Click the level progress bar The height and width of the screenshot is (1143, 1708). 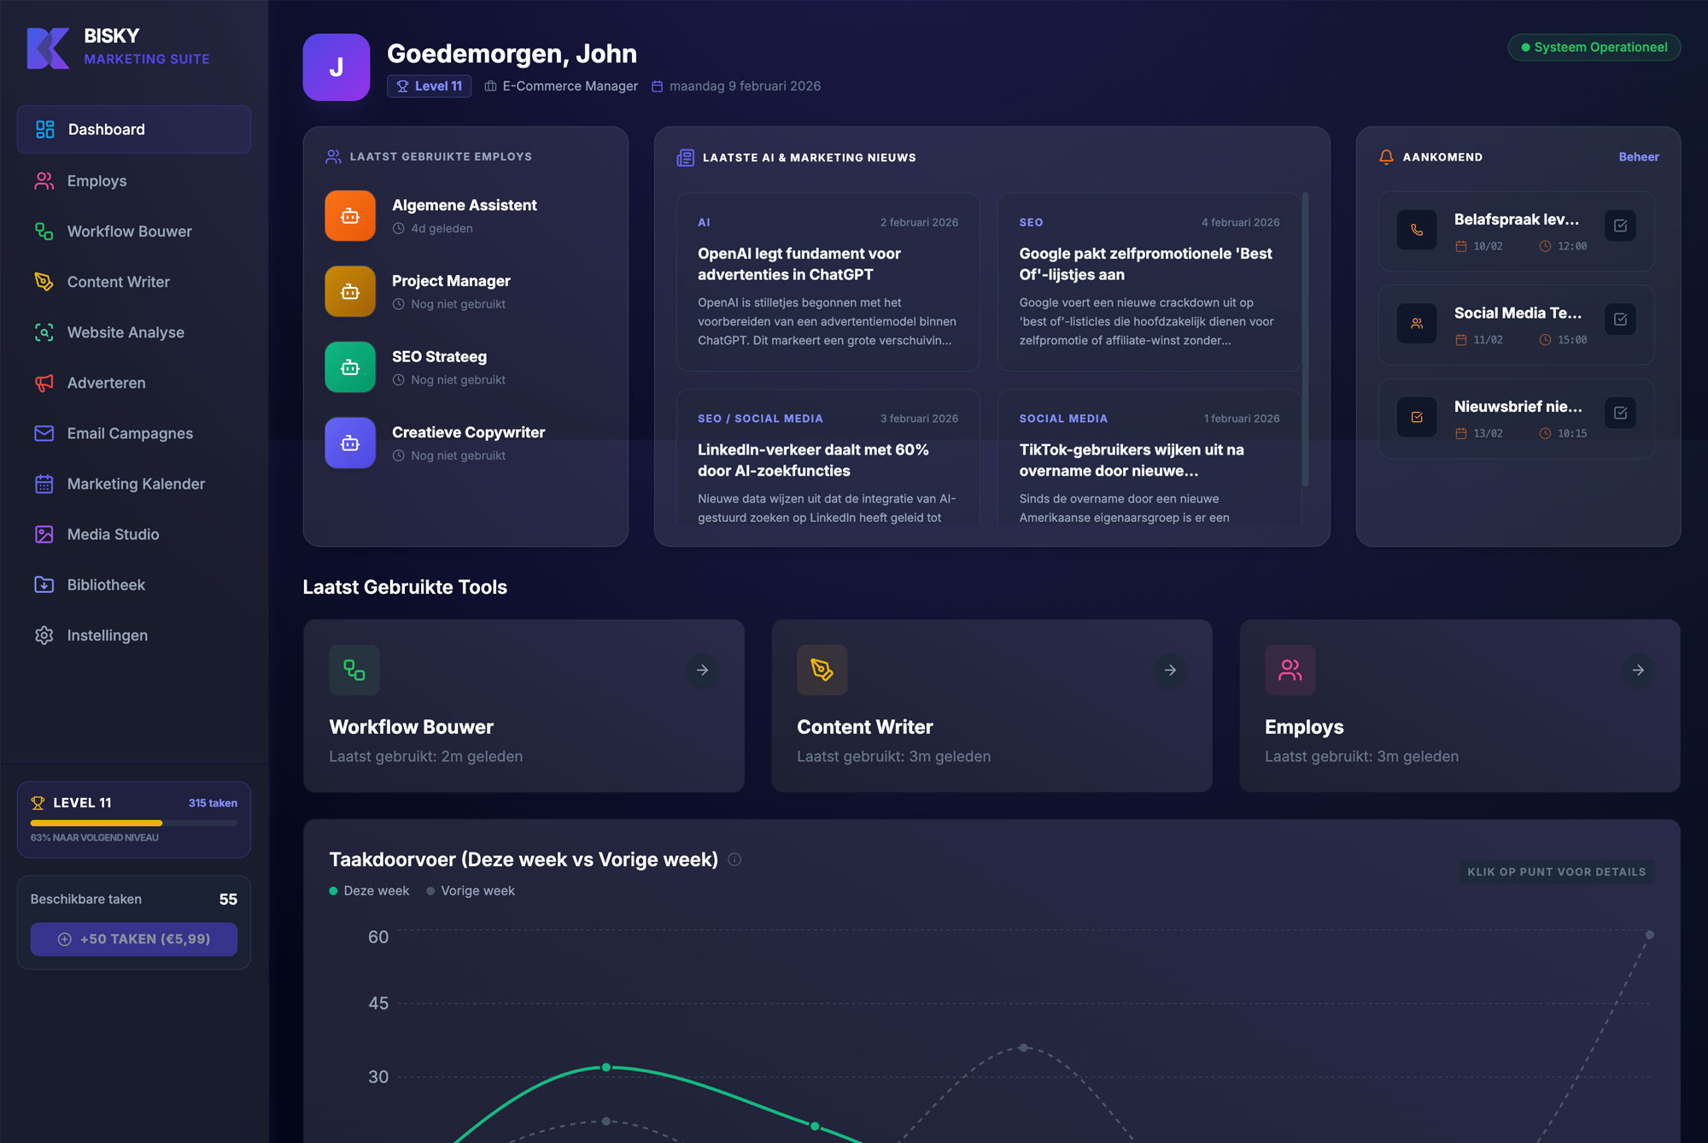(x=133, y=823)
